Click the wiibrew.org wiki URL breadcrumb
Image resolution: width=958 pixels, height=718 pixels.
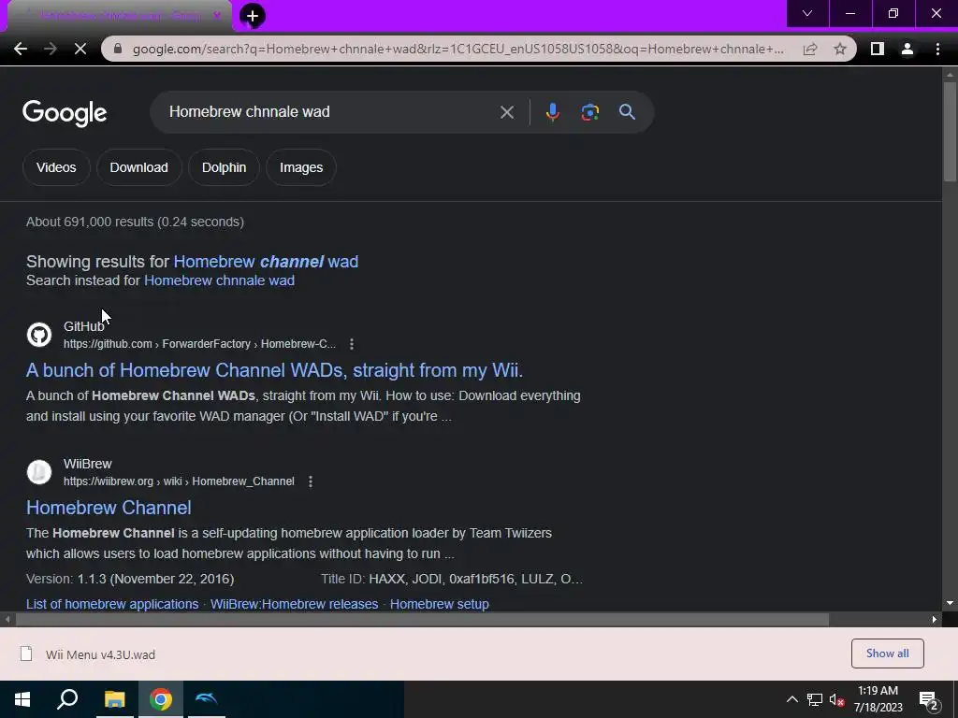pos(179,481)
